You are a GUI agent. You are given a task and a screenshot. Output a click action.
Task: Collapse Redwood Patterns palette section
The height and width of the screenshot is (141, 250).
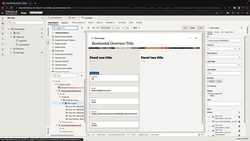point(53,33)
